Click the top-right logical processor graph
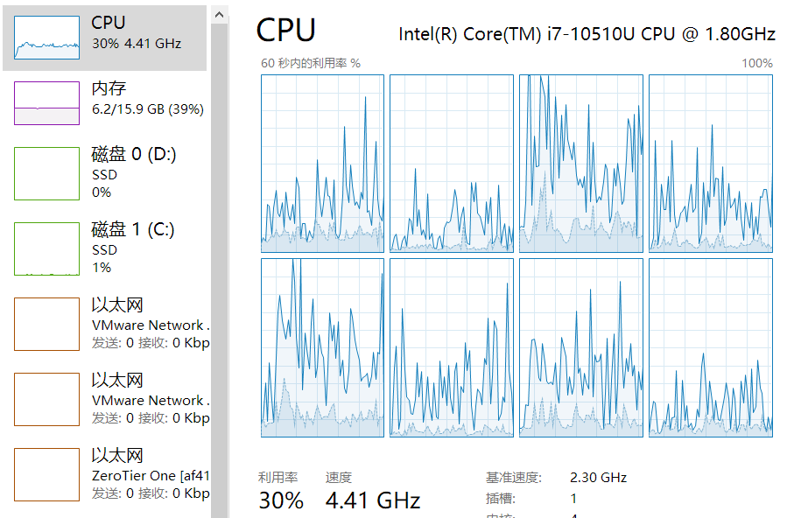The width and height of the screenshot is (787, 518). 710,163
